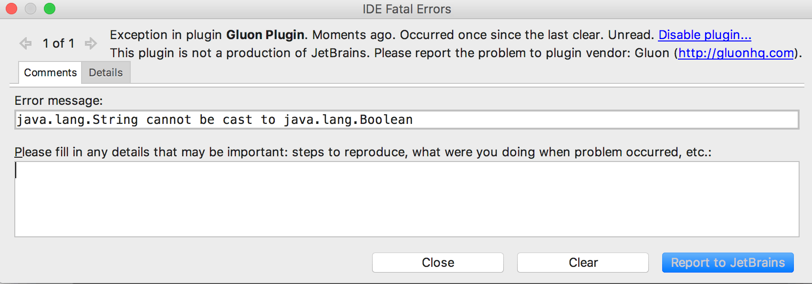Viewport: 812px width, 284px height.
Task: Switch to the Details tab
Action: pos(106,72)
